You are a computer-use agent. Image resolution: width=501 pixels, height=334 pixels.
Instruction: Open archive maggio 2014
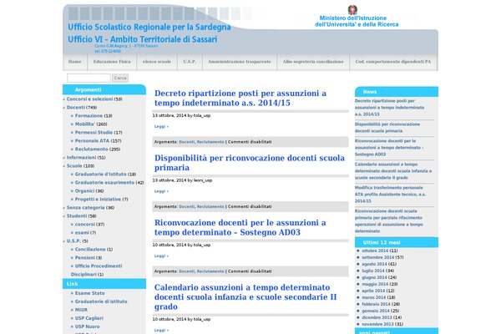click(x=375, y=284)
